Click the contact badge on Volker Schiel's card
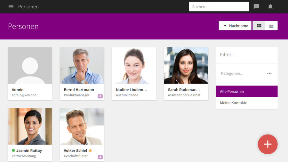 click(100, 157)
